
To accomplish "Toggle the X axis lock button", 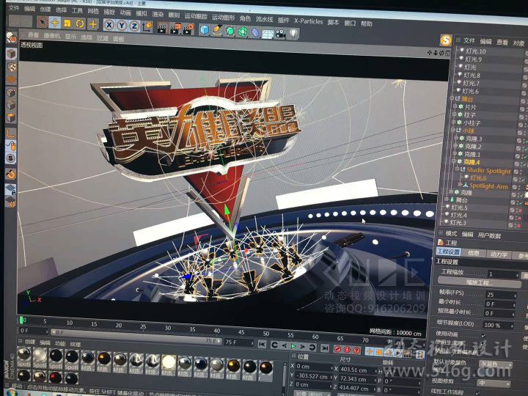I will tap(109, 25).
